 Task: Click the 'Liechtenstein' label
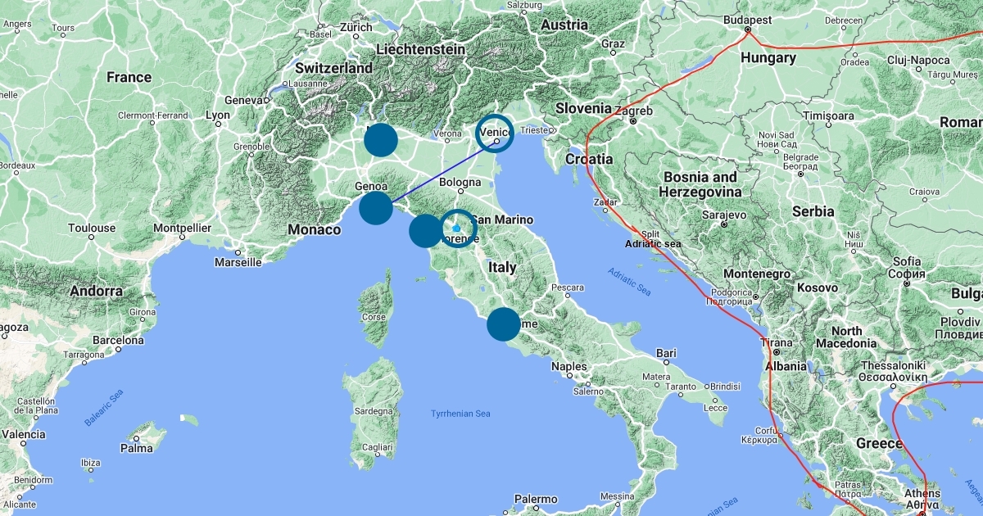[420, 49]
